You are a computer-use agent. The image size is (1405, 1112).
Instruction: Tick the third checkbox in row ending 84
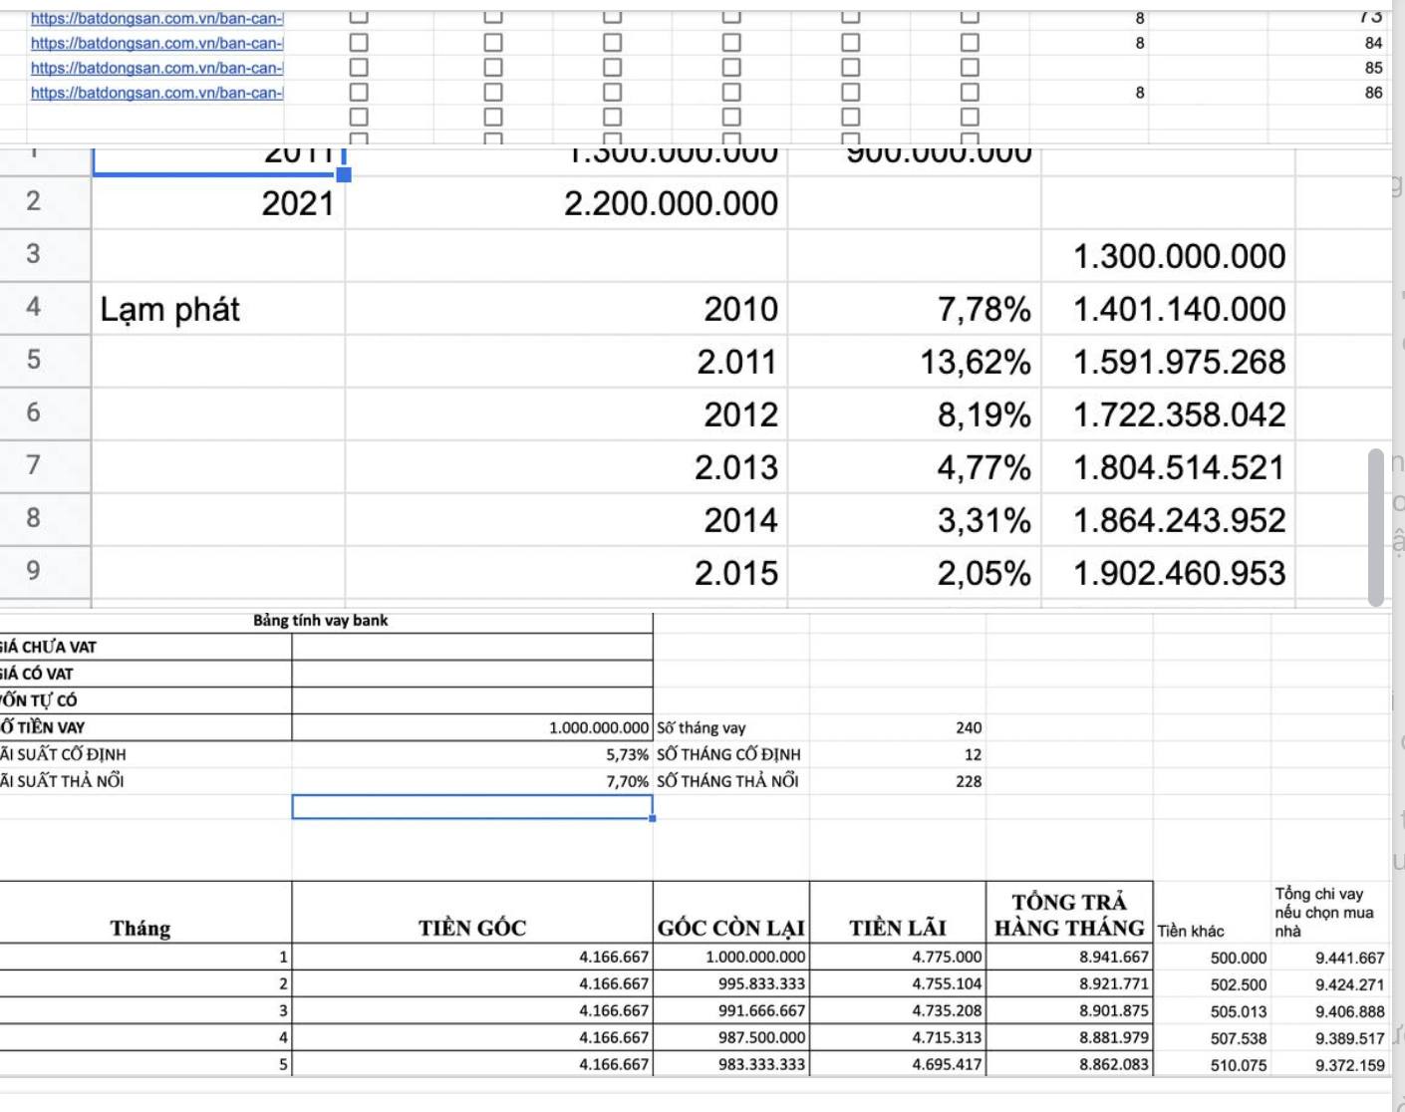coord(612,43)
